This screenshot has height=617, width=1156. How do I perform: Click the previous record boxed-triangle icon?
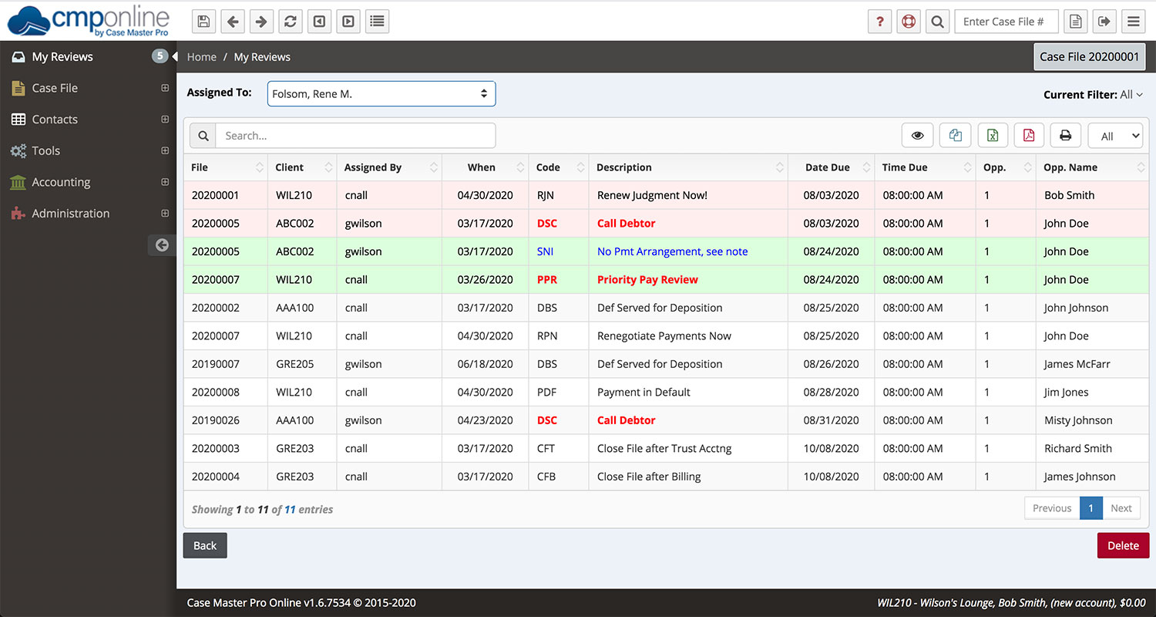(x=319, y=22)
